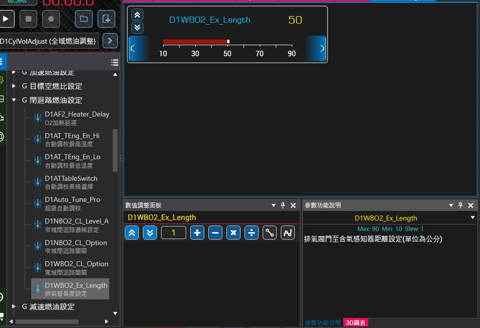
Task: Click the record button in the top toolbar
Action: (x=51, y=19)
